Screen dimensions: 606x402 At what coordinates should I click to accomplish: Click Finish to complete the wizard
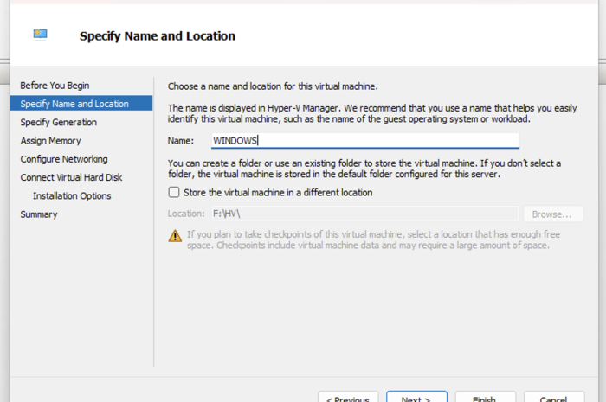click(x=485, y=398)
